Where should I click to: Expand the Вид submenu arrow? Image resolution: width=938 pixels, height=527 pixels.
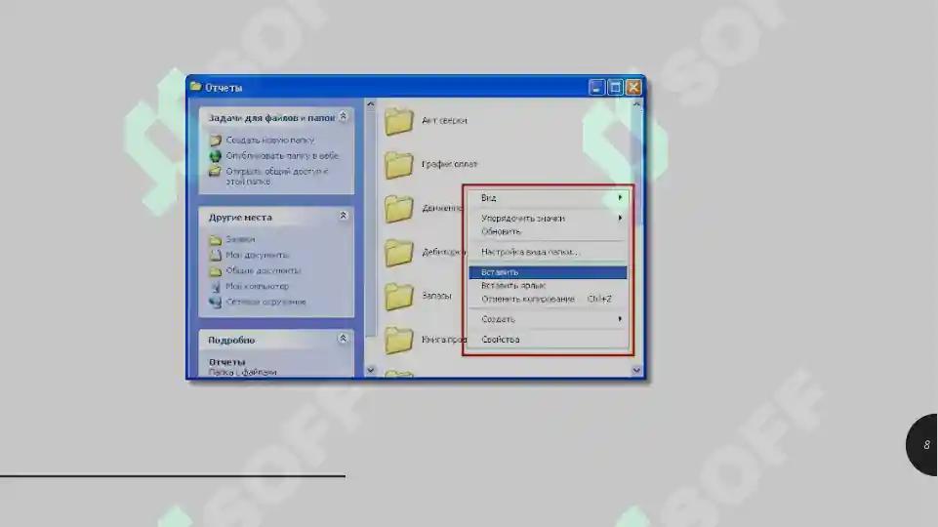[x=620, y=197]
